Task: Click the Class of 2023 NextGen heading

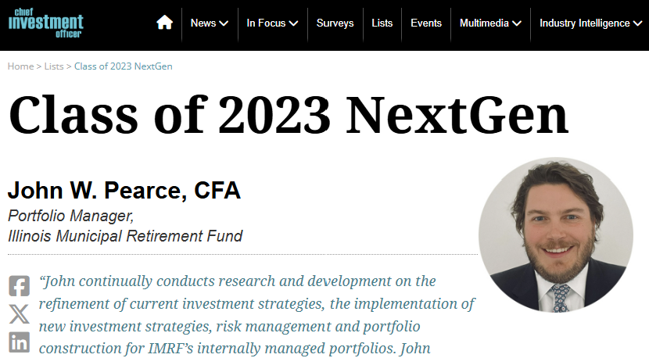Action: pos(288,116)
